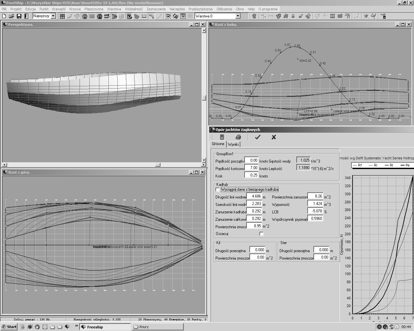This screenshot has height=331, width=414.
Task: Switch to the Wyniki tab
Action: (233, 144)
